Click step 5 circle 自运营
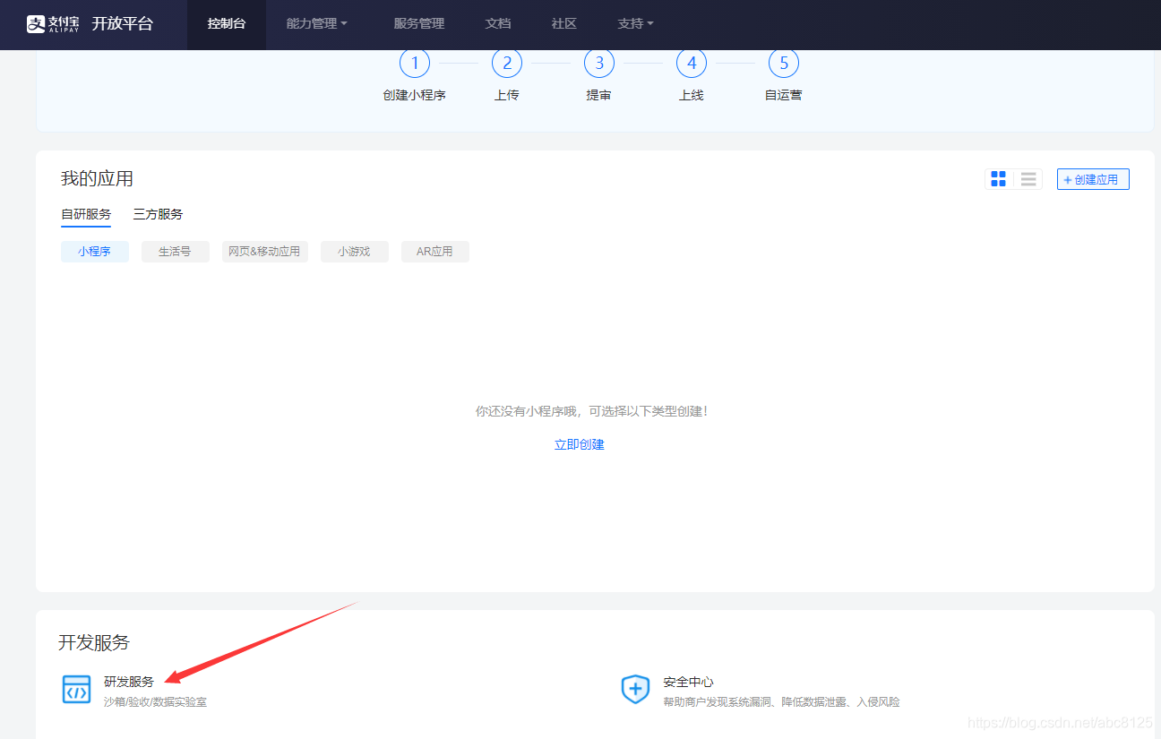1161x739 pixels. 784,64
